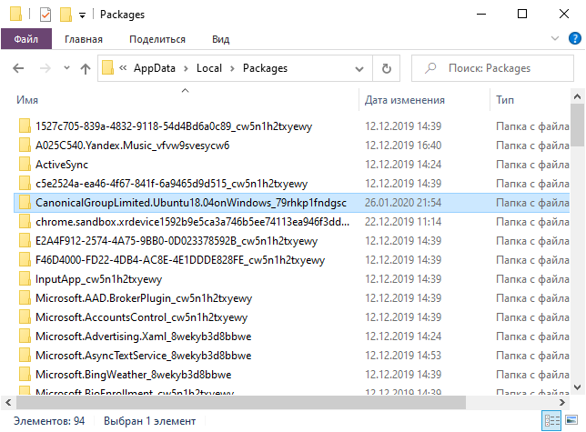Click the vertical scrollbar up arrow

coord(577,96)
